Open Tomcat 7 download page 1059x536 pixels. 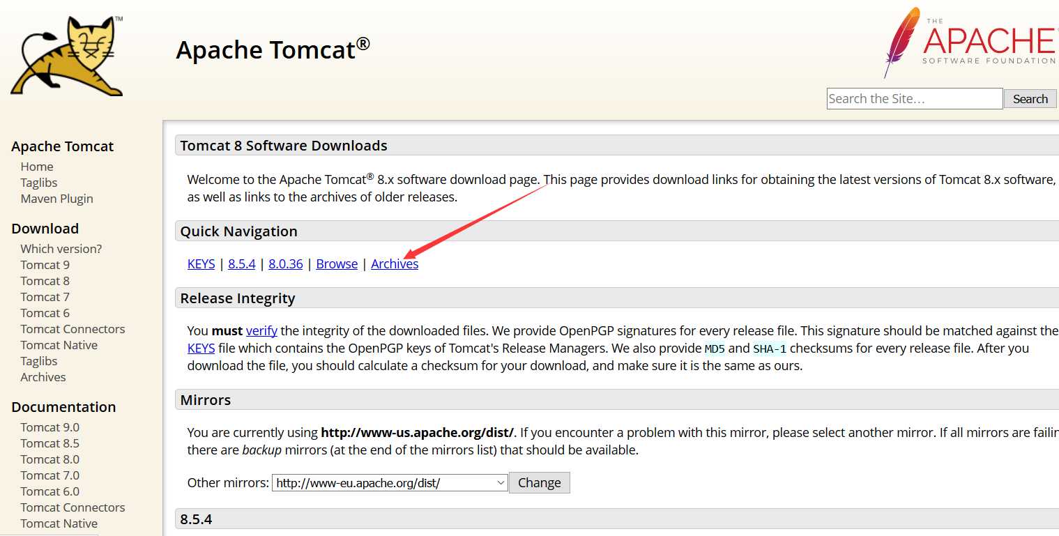45,297
